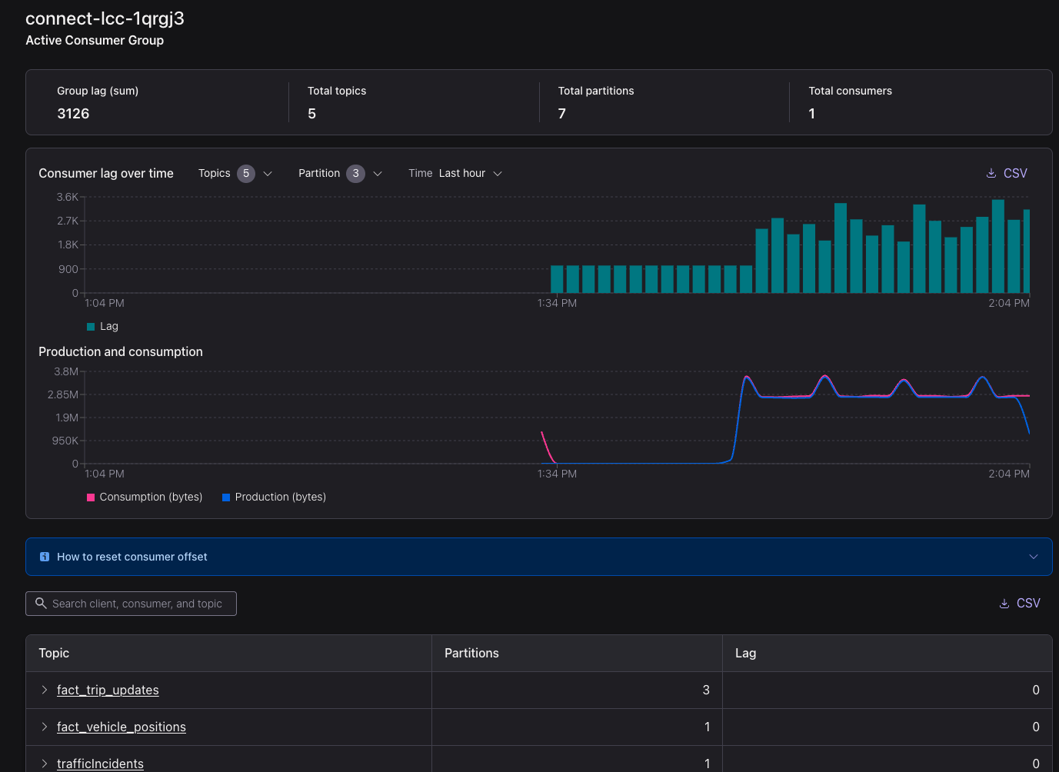Open the trafficIncidents topic link

click(100, 764)
